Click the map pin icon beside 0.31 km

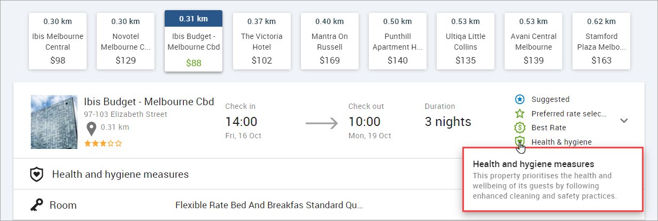point(91,129)
